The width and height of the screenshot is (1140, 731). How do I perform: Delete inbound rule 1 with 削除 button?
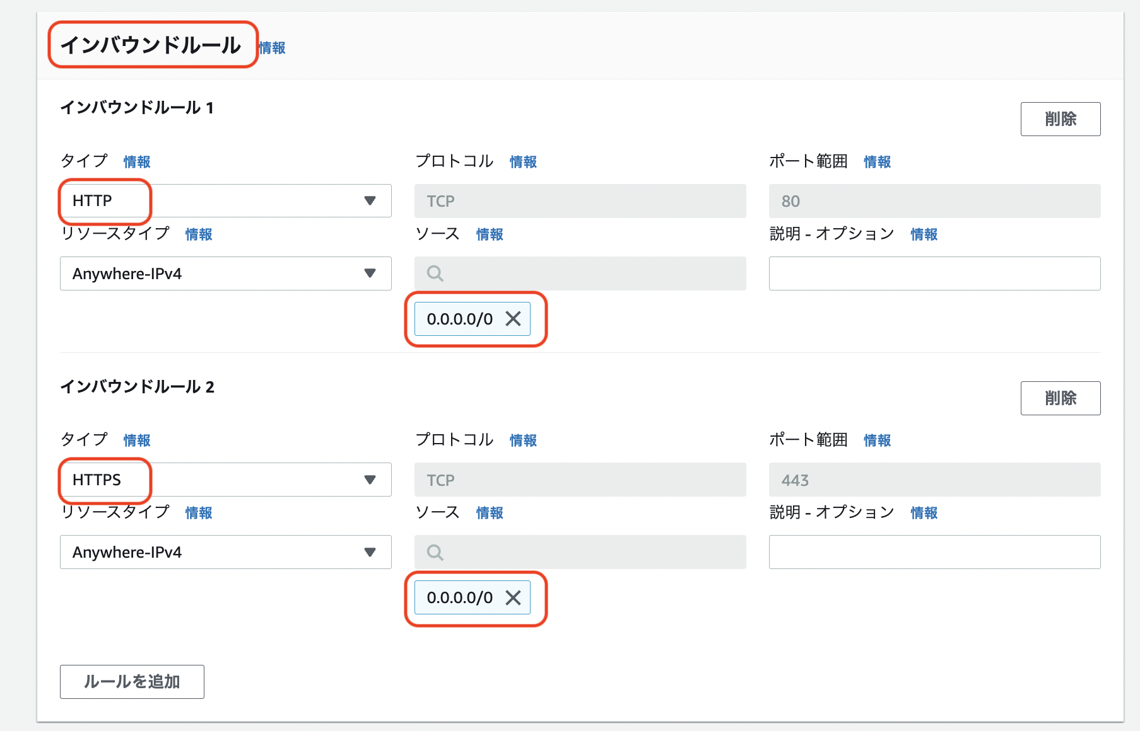pos(1061,118)
